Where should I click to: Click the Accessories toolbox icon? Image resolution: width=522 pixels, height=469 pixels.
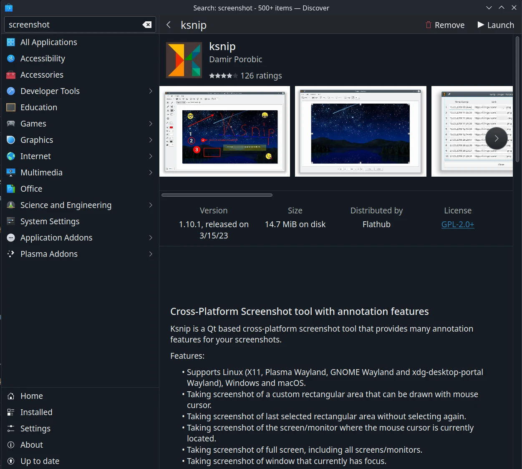[x=11, y=75]
